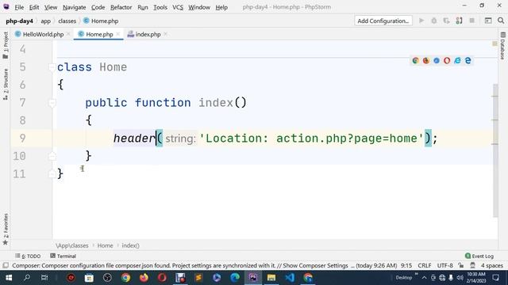Screen dimensions: 508x285
Task: Open the CRLF line separator selector
Action: click(x=425, y=266)
